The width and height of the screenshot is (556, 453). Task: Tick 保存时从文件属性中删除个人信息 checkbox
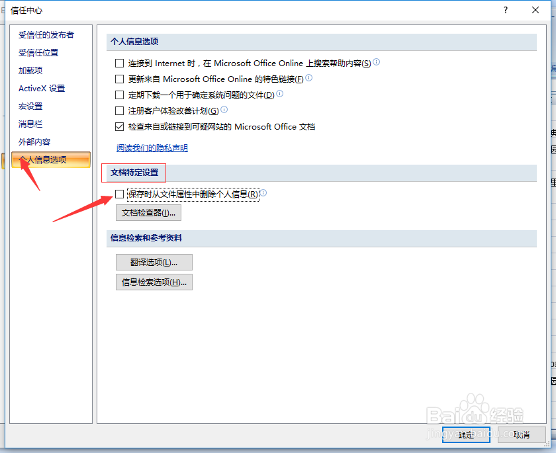click(120, 194)
